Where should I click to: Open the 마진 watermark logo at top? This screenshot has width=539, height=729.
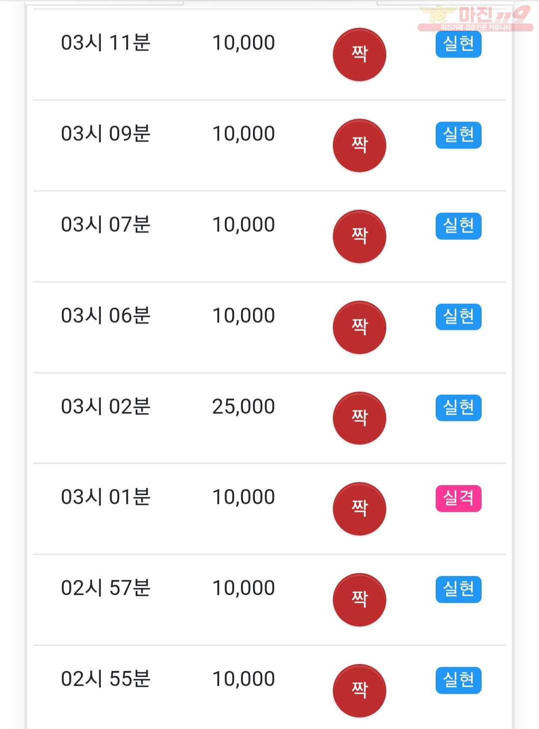coord(476,18)
